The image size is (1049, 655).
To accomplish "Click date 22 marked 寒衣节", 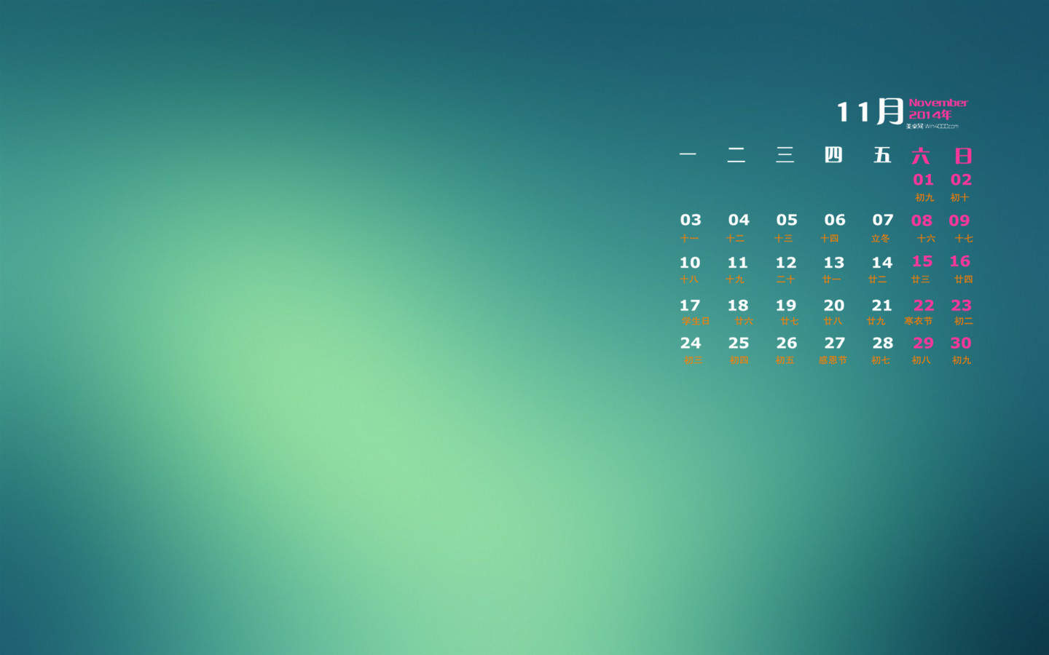I will [x=924, y=306].
